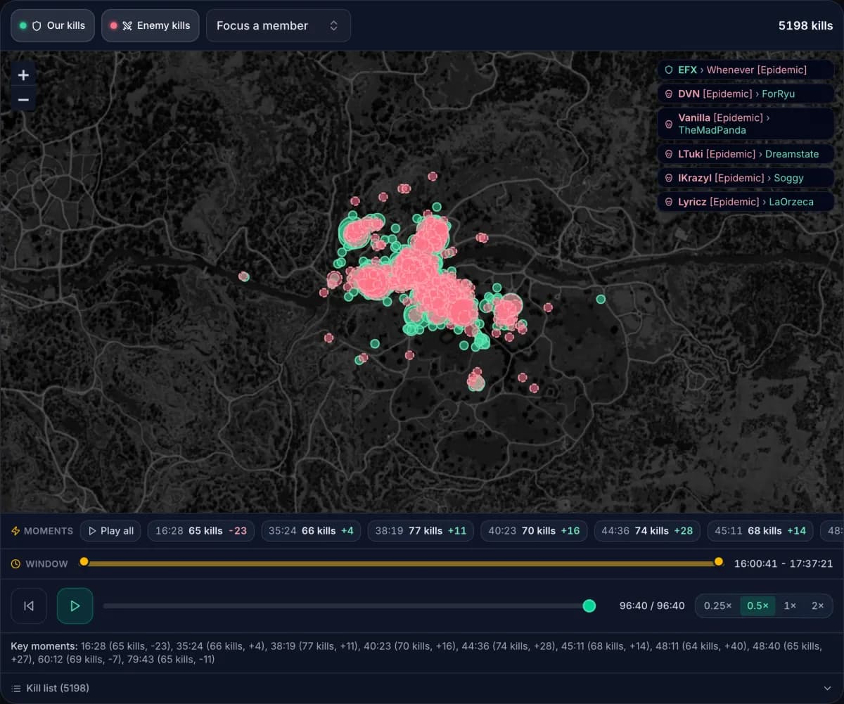Jump to the 16:28 65 kills moment
Screen dimensions: 844x704
[201, 531]
